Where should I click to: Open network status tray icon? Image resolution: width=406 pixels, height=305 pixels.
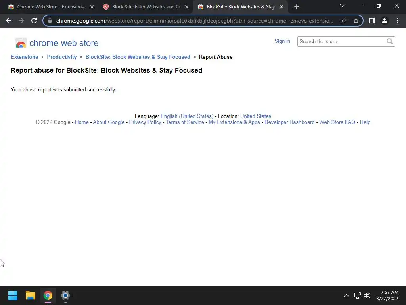[x=358, y=295]
